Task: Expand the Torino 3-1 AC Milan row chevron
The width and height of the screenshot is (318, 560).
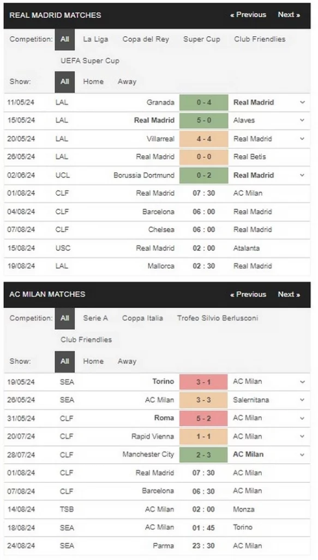Action: (x=302, y=382)
